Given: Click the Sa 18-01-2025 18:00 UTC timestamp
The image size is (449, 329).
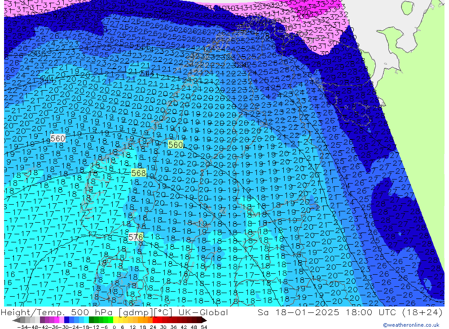Looking at the screenshot, I should tap(328, 312).
